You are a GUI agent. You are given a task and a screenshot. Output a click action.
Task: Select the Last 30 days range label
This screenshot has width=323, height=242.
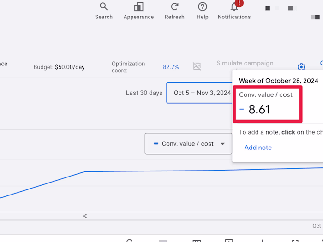pos(144,93)
